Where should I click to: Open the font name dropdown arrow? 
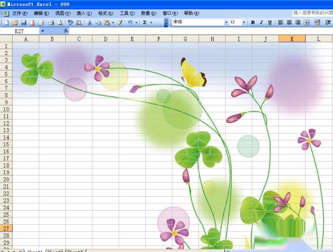226,22
